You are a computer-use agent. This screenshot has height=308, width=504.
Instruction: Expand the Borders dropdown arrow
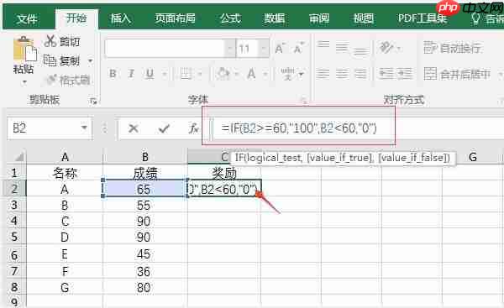(x=200, y=75)
